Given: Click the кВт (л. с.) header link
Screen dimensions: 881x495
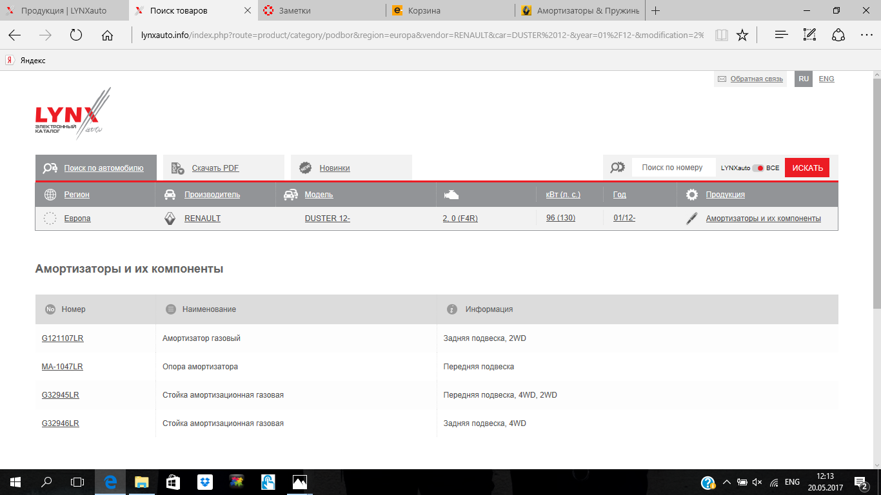Looking at the screenshot, I should pyautogui.click(x=563, y=195).
